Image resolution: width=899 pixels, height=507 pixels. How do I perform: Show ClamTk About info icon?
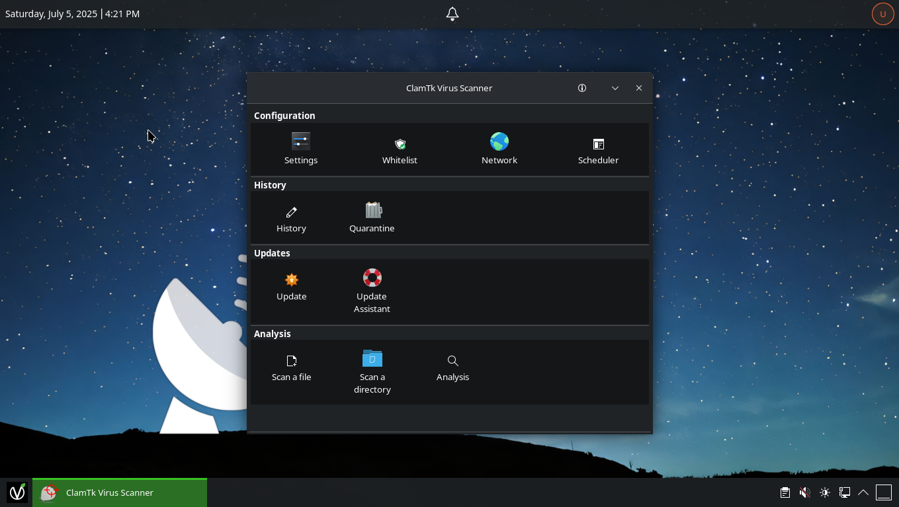(582, 88)
